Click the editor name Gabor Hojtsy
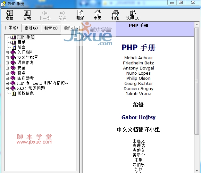 [x=138, y=117]
